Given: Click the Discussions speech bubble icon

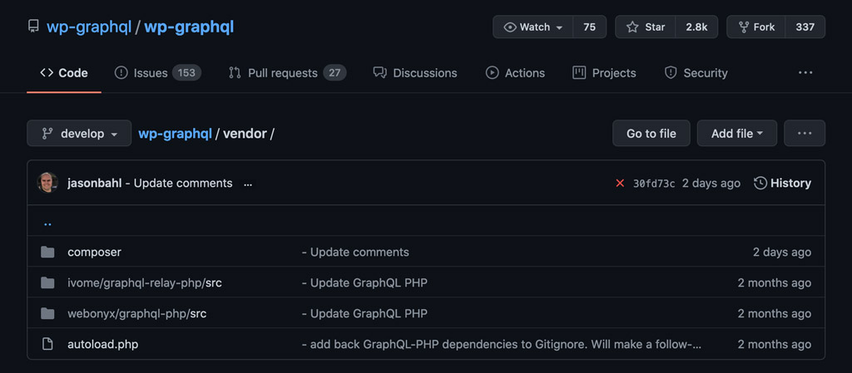Looking at the screenshot, I should (379, 72).
